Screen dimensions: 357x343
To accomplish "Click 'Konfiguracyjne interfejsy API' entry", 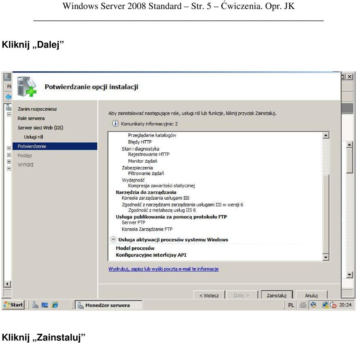I will coord(151,255).
